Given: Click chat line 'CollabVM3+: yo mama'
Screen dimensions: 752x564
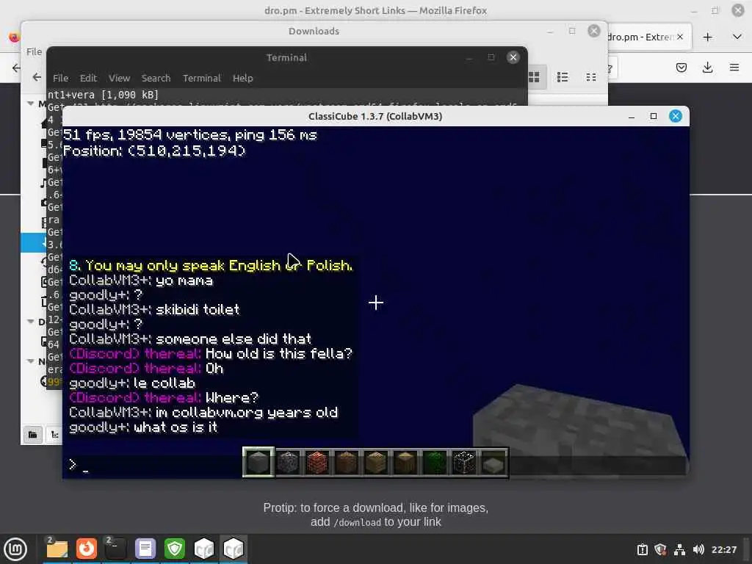Looking at the screenshot, I should (141, 280).
